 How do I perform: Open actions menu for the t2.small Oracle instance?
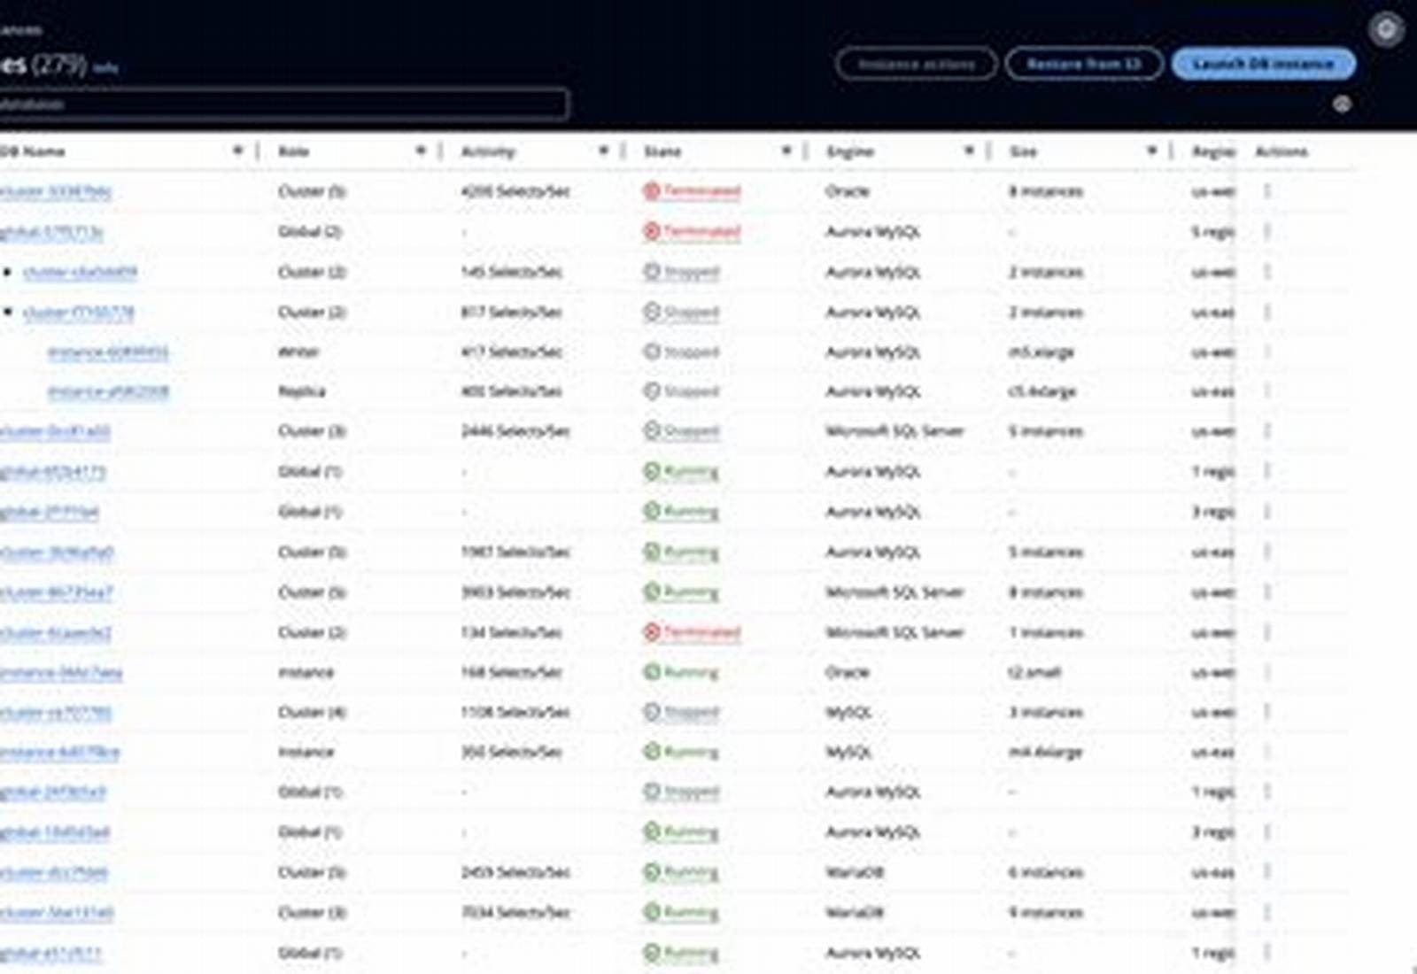[x=1267, y=672]
